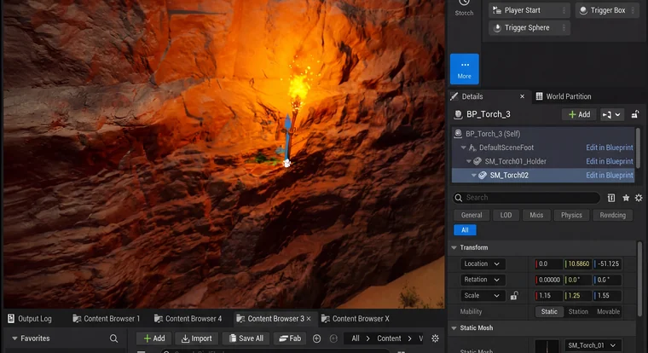Click the plus-circle icon beside Fab
The width and height of the screenshot is (648, 353).
coord(316,339)
